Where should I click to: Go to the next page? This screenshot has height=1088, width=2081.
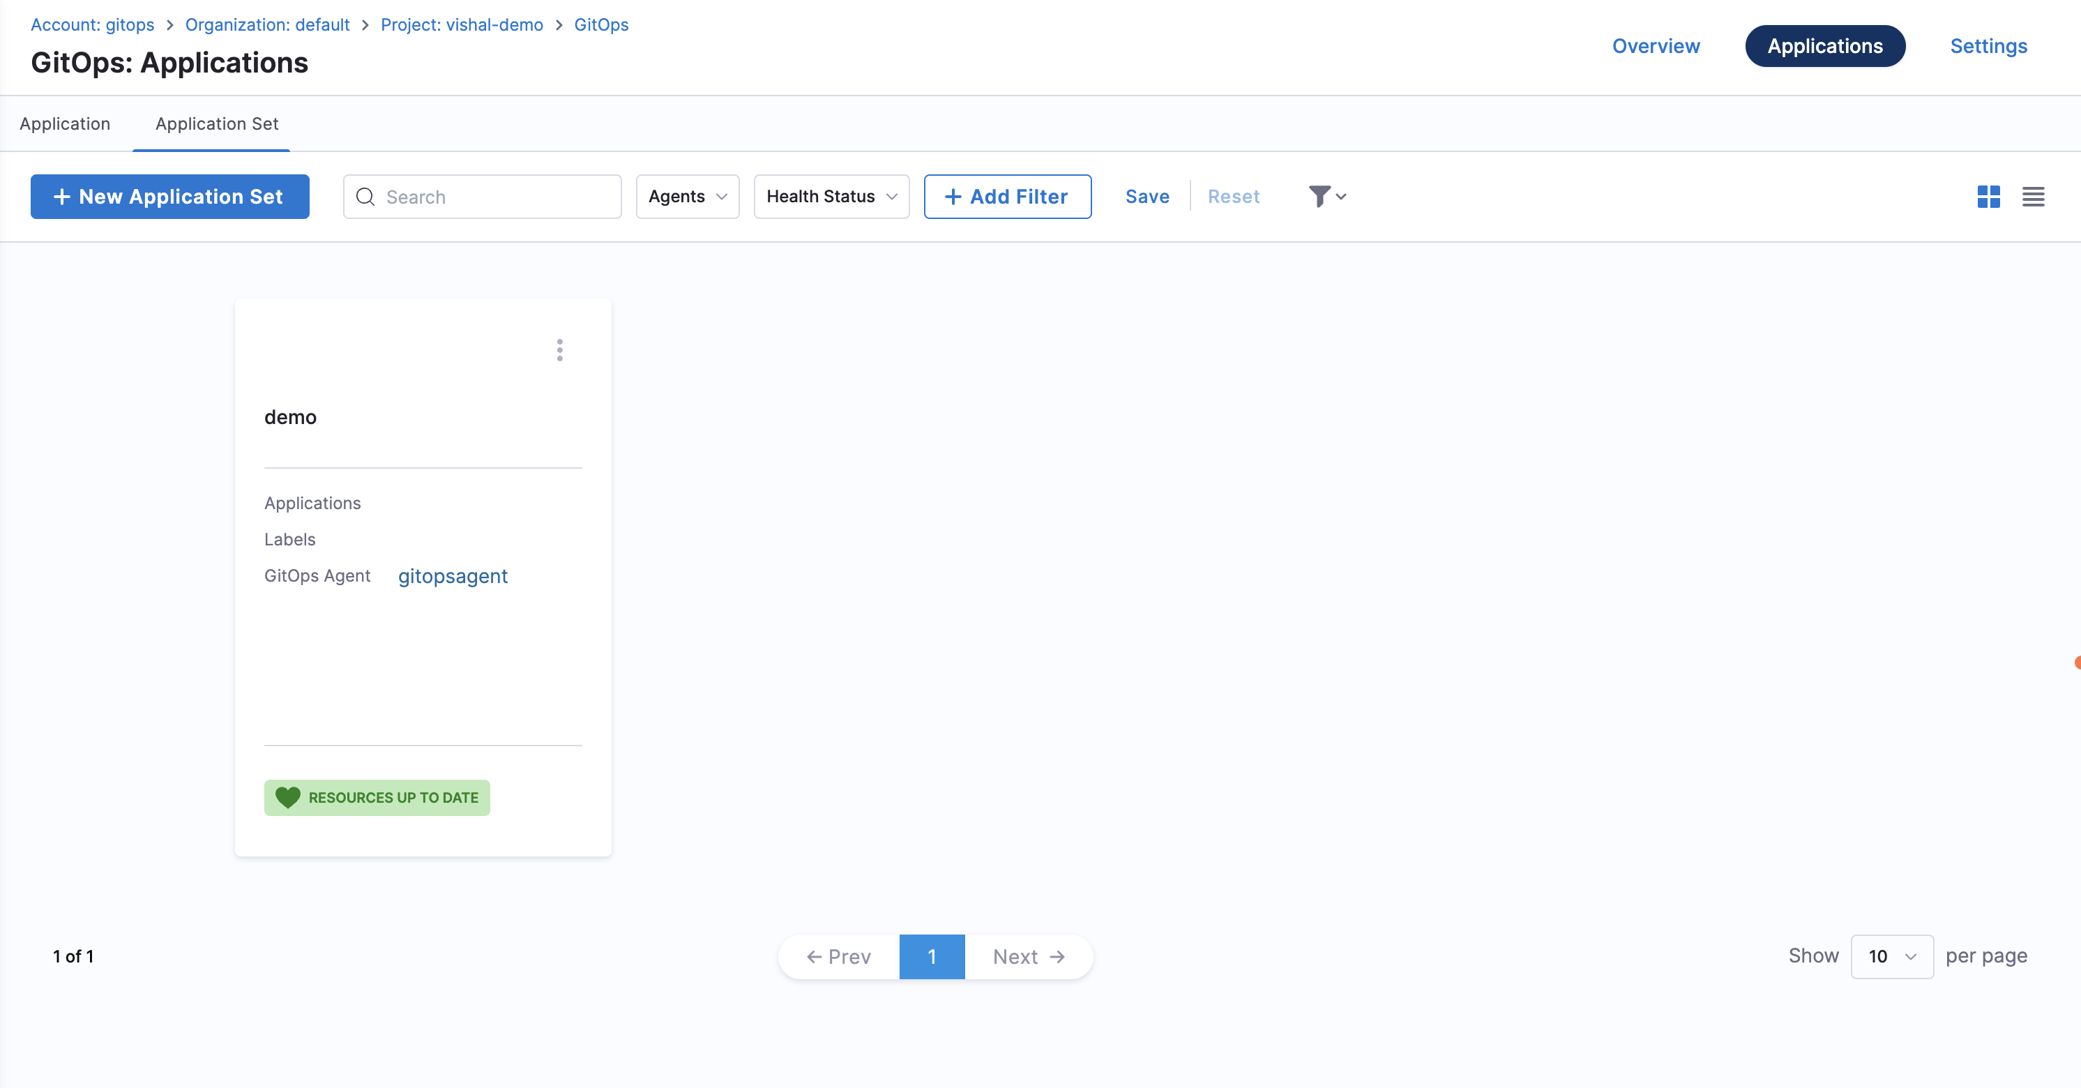[x=1029, y=956]
